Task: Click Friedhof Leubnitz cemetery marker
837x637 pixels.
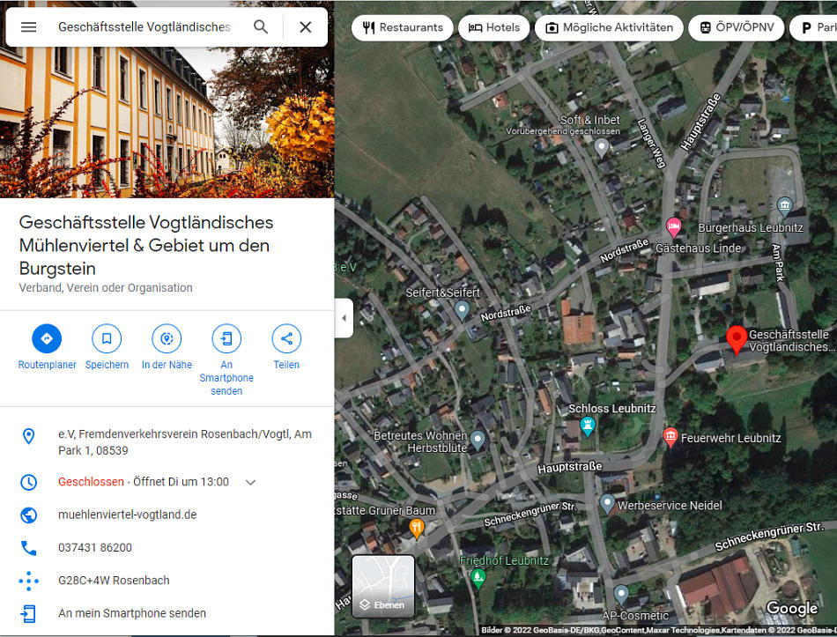Action: click(478, 577)
